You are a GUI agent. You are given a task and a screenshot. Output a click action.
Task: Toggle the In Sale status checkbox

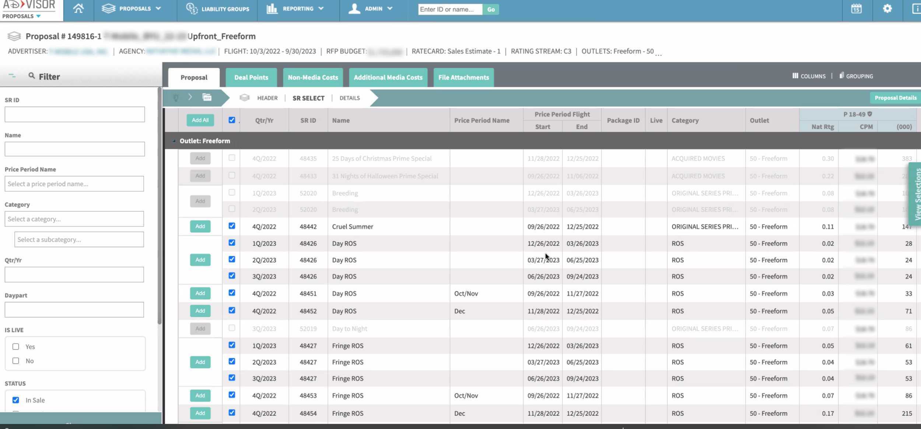click(16, 400)
